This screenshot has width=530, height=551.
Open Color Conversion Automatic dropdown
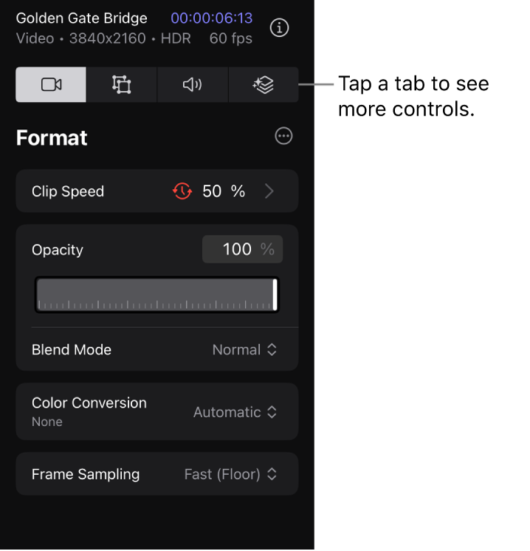[x=235, y=412]
